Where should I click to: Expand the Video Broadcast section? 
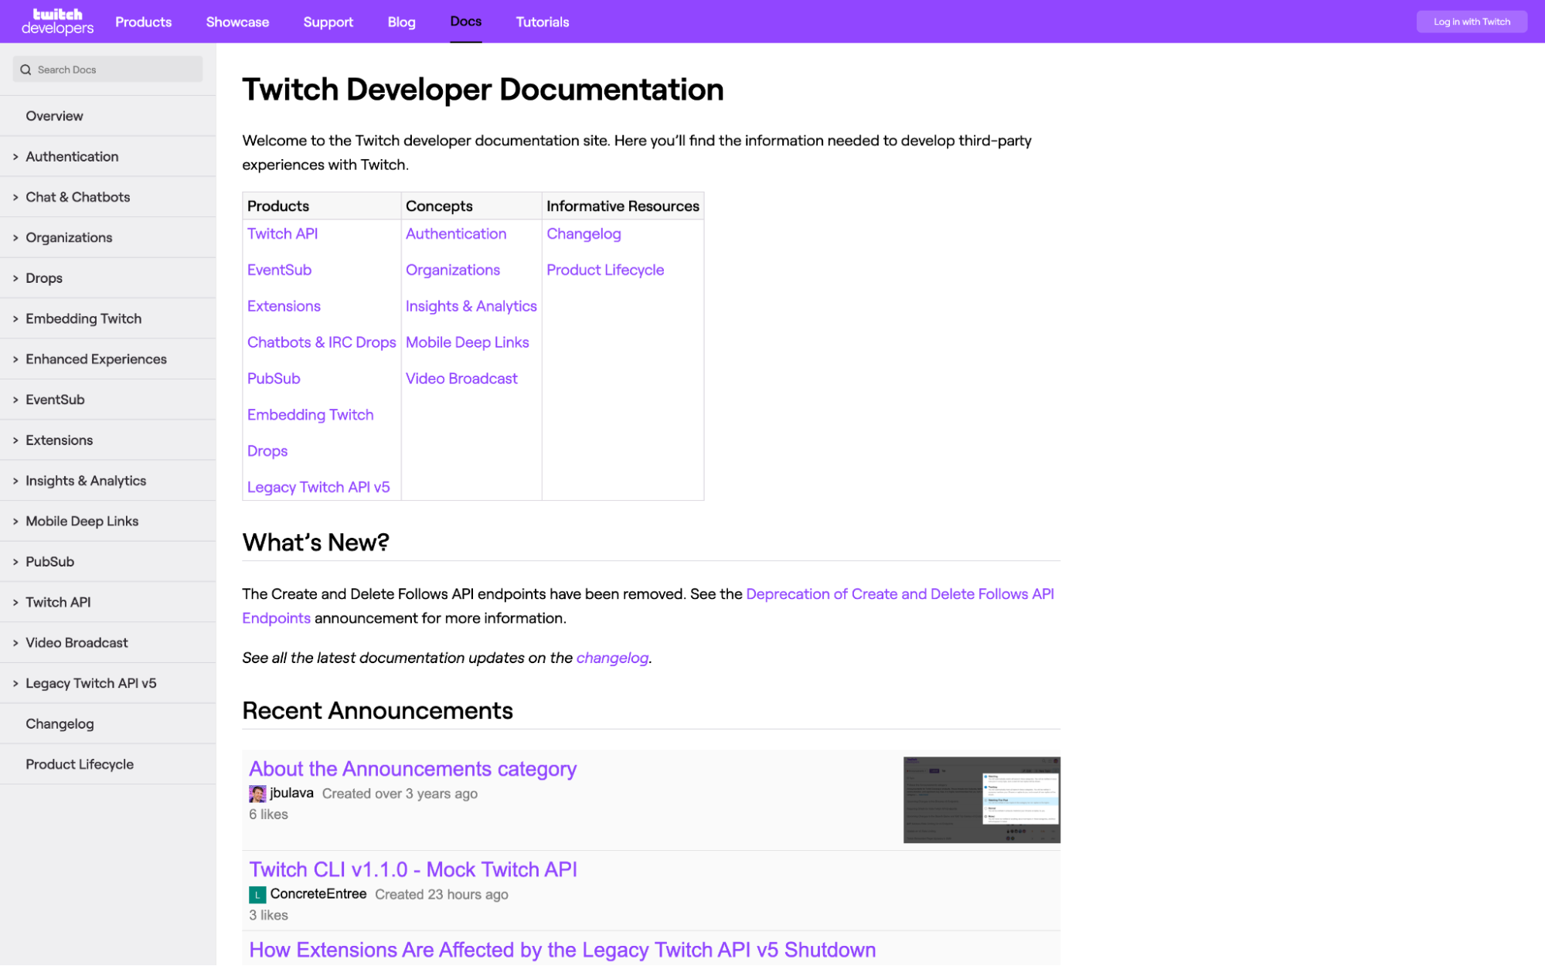pyautogui.click(x=77, y=642)
